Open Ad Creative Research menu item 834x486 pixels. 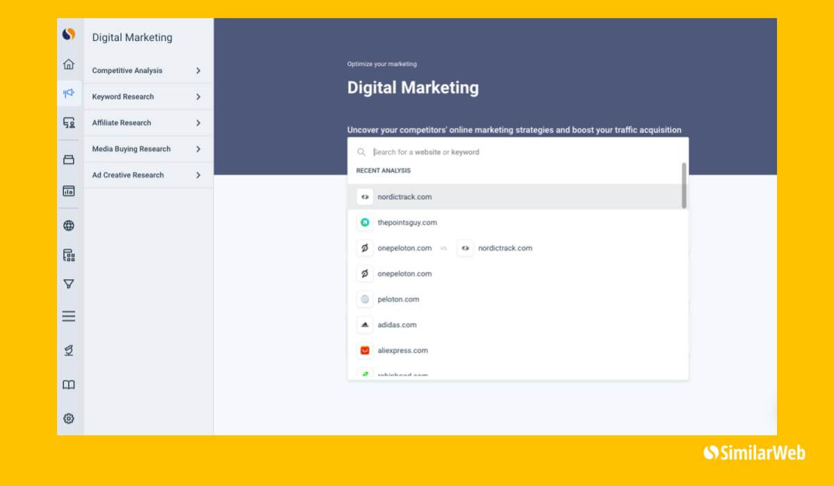click(x=148, y=175)
